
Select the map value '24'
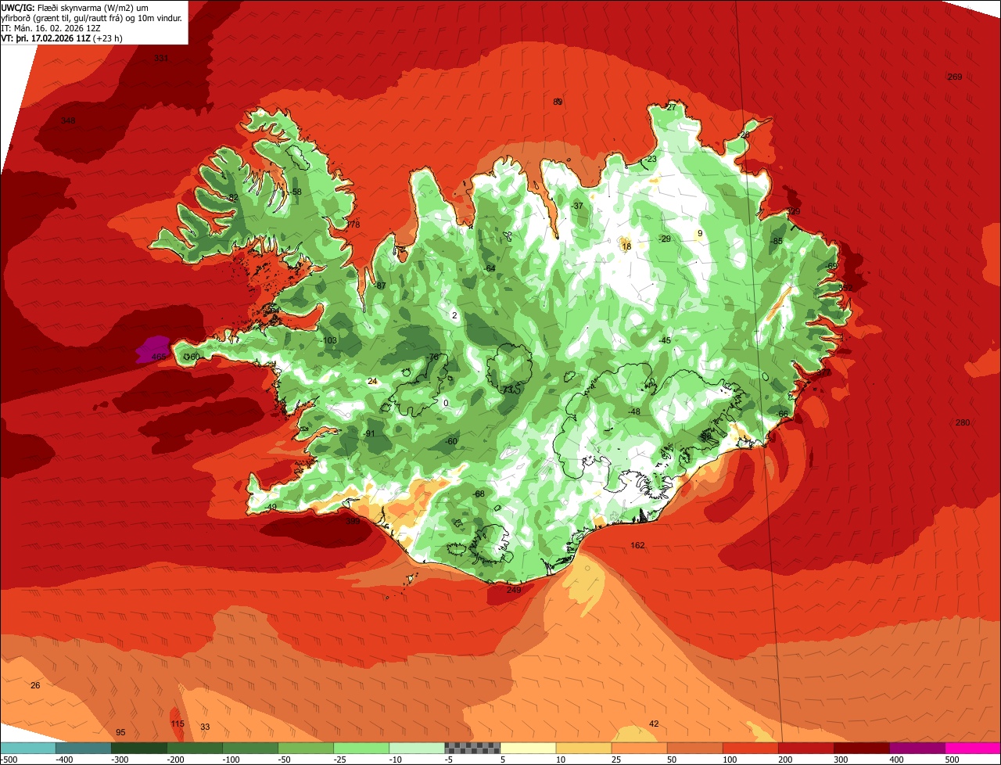(x=372, y=382)
